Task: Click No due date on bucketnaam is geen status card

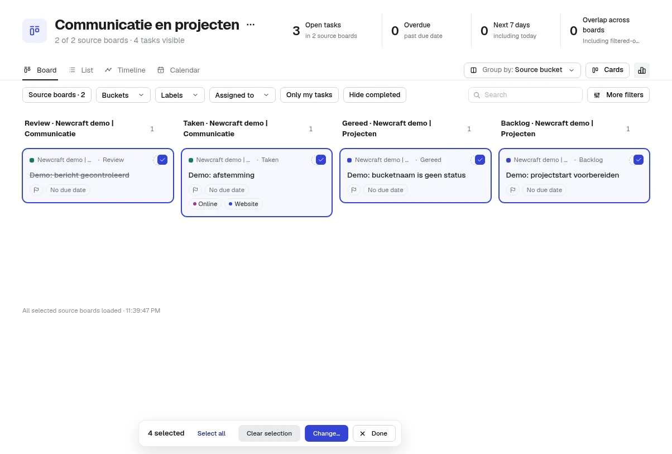Action: point(386,190)
